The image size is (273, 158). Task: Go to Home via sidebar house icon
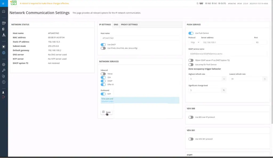[x=3, y=11]
